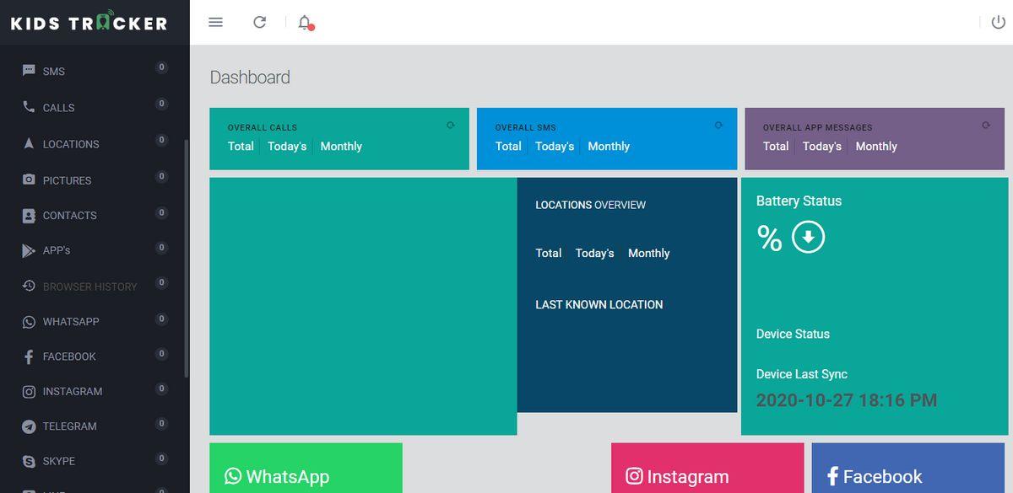The height and width of the screenshot is (493, 1013).
Task: Select Monthly under Overall App Messages
Action: [876, 146]
